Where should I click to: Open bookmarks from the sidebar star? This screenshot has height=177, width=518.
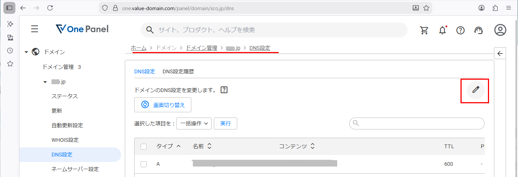click(10, 64)
